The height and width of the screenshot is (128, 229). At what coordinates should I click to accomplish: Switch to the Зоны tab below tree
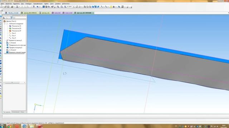coord(22,112)
